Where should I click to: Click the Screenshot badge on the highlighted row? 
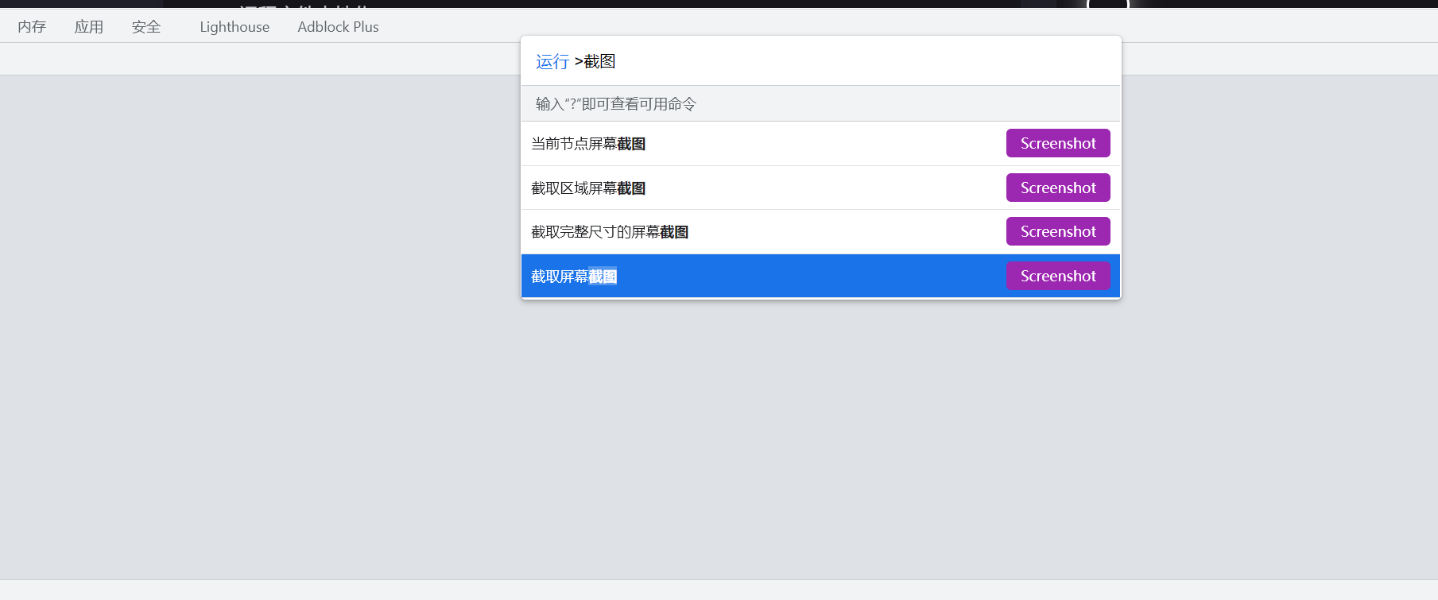(x=1057, y=276)
